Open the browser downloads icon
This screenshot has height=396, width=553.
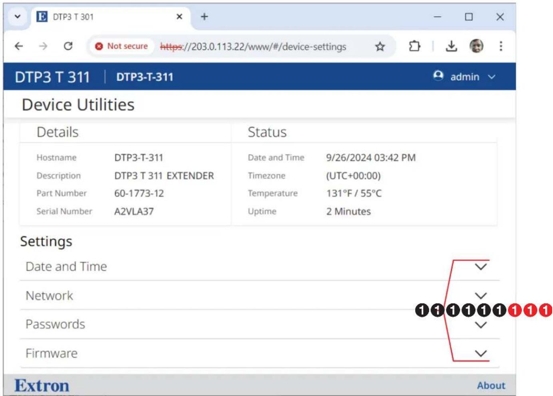pyautogui.click(x=451, y=46)
